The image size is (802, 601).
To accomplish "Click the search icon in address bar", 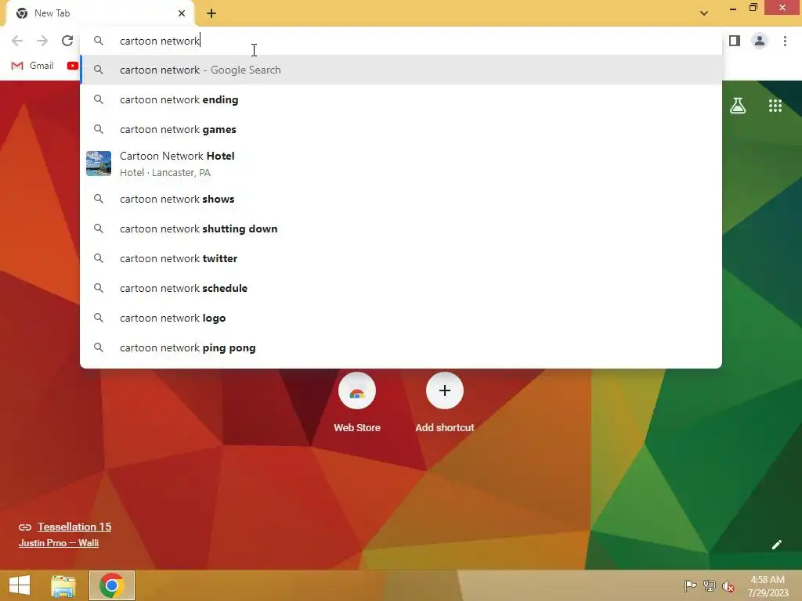I will click(x=99, y=41).
